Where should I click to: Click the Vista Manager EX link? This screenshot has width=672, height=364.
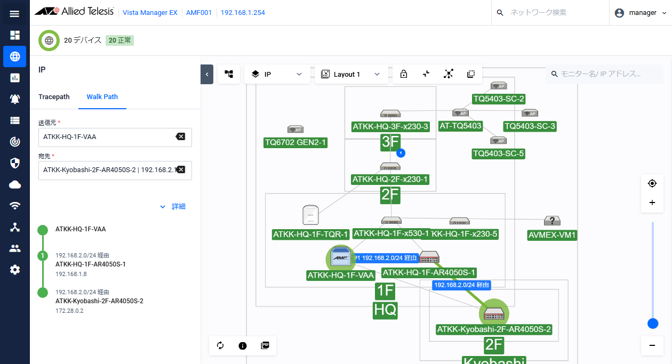tap(150, 13)
